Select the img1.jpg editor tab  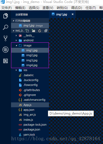coord(62,14)
